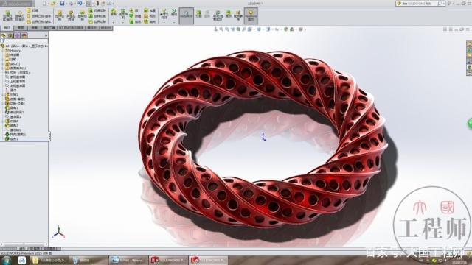The height and width of the screenshot is (265, 472).
Task: Select the Front Plane in feature tree
Action: coord(15,77)
